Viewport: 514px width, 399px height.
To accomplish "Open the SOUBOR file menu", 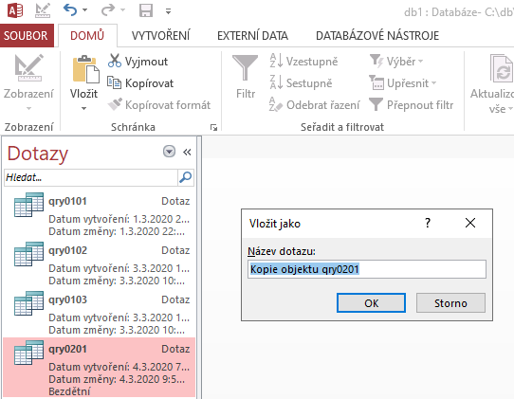I will (26, 36).
